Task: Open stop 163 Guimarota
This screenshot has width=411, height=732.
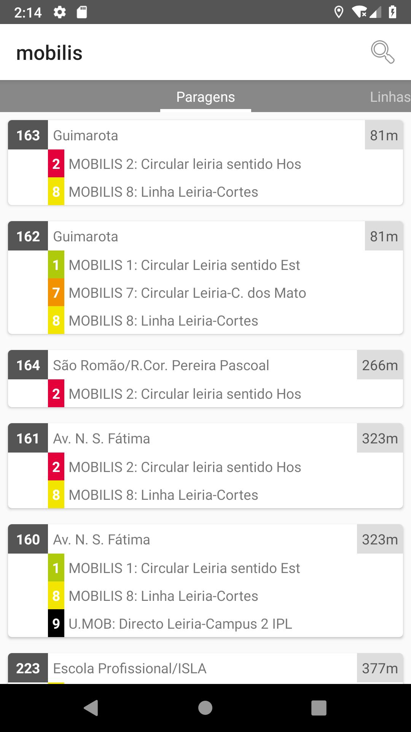Action: pyautogui.click(x=205, y=135)
